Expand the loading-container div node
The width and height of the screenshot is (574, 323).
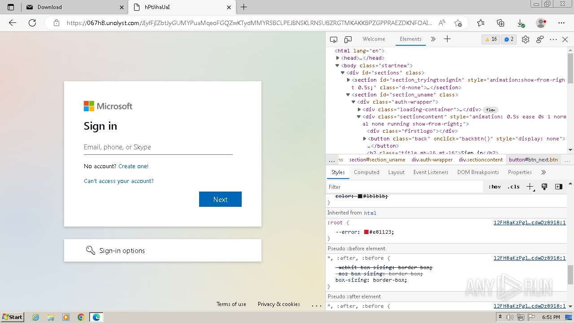[x=359, y=109]
